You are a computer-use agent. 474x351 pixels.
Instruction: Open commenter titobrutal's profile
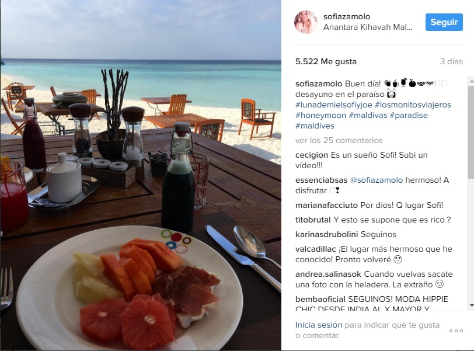[x=312, y=220]
